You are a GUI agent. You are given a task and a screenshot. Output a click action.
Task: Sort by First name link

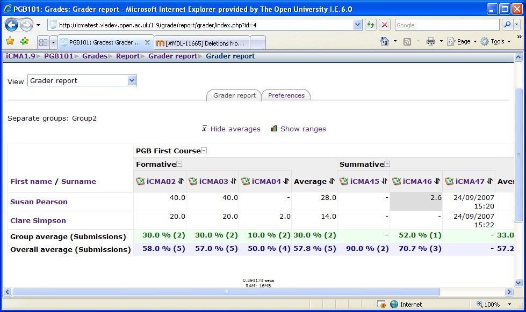(31, 181)
